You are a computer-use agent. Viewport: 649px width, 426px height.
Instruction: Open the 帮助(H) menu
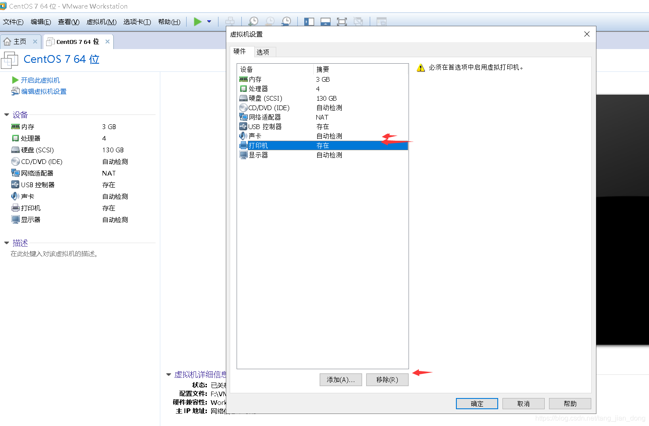click(169, 22)
